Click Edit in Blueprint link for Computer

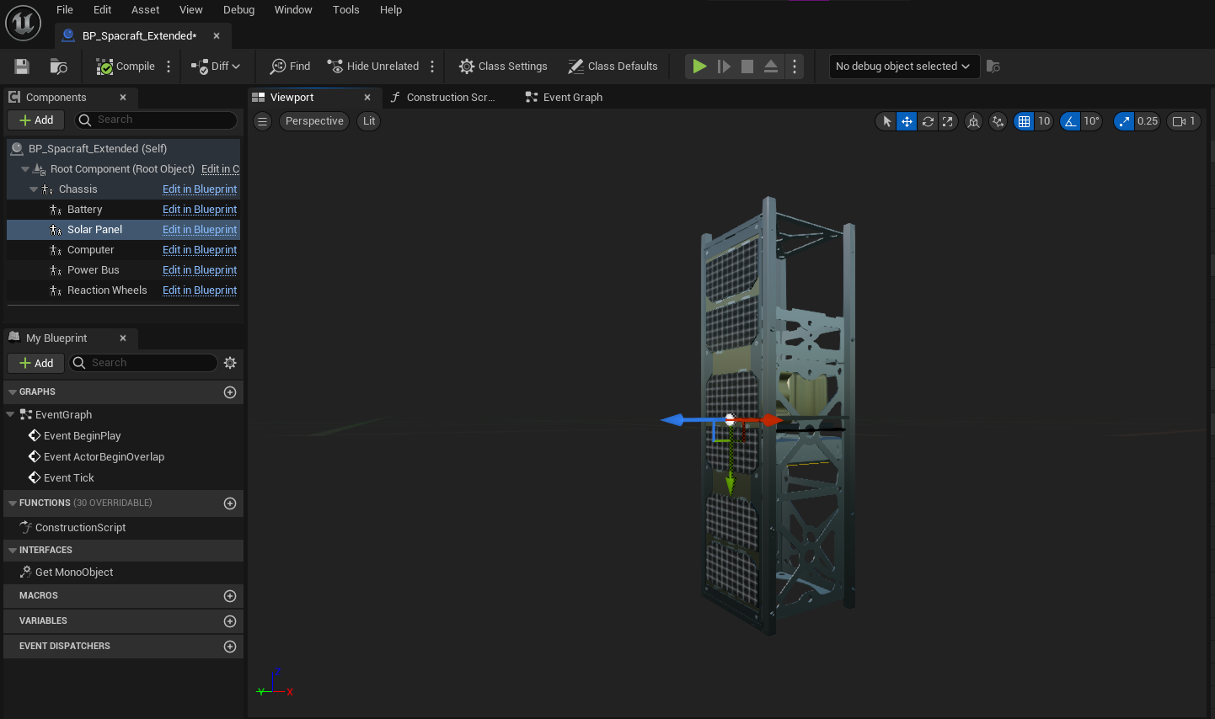pyautogui.click(x=200, y=250)
